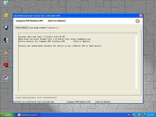Viewport: 156px width, 117px height.
Task: Click the HTTP://HDDGURU.COM footer link
Action: pos(47,98)
